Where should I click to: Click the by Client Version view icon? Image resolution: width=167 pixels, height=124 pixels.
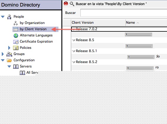pyautogui.click(x=15, y=29)
